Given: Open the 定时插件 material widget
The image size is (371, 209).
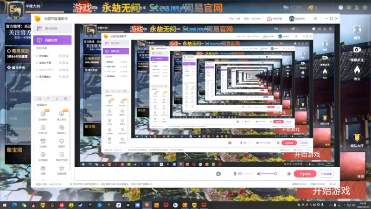Looking at the screenshot, I should [x=43, y=115].
